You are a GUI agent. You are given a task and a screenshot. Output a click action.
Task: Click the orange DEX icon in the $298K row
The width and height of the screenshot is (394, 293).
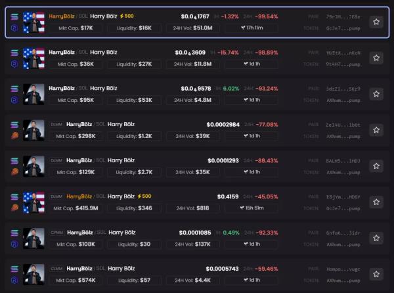coord(14,136)
